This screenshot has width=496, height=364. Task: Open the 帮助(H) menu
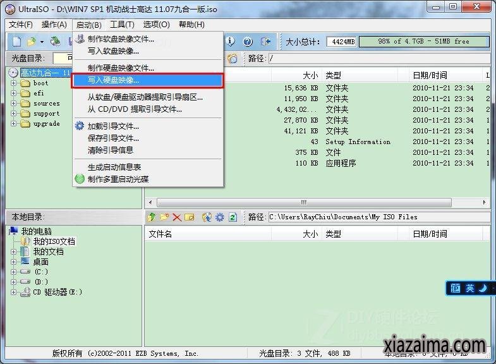(191, 25)
